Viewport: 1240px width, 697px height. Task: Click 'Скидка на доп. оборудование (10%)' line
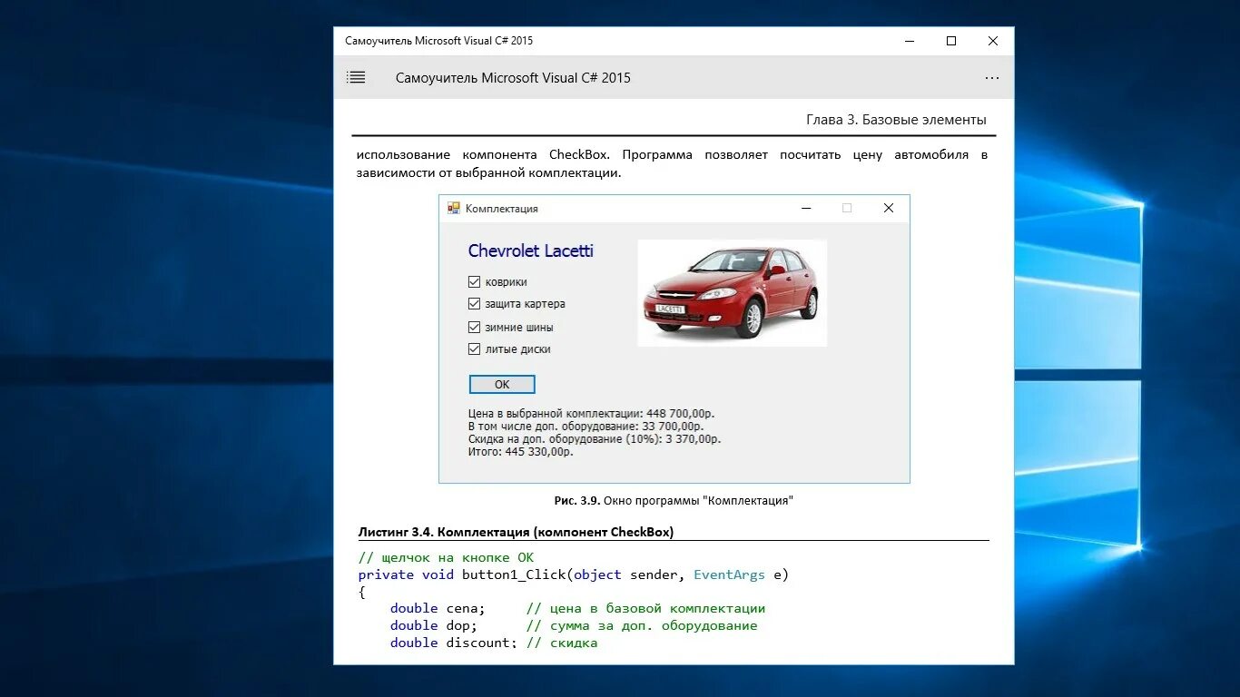pos(595,438)
